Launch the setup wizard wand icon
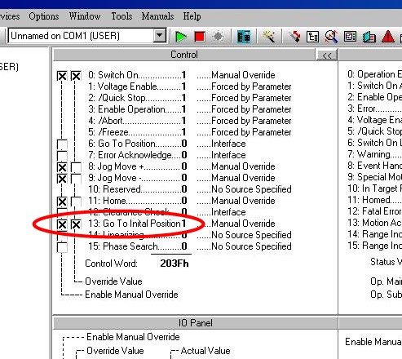Screen dimensions: 402x359 [269, 36]
